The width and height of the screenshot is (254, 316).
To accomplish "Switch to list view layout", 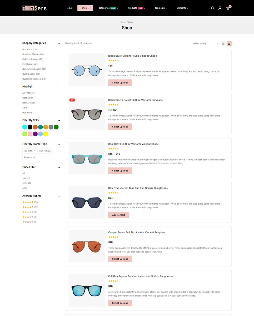I will coord(229,44).
